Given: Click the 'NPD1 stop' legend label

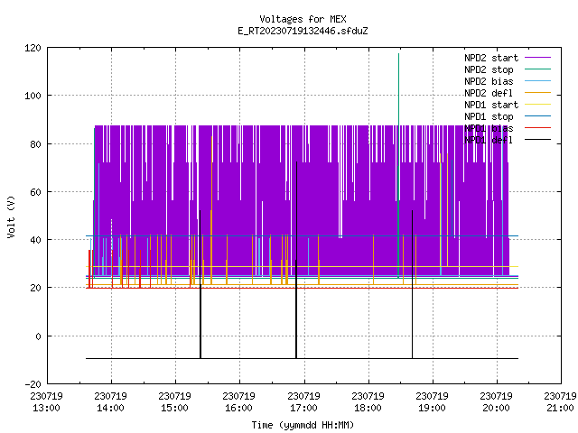Looking at the screenshot, I should coord(489,116).
